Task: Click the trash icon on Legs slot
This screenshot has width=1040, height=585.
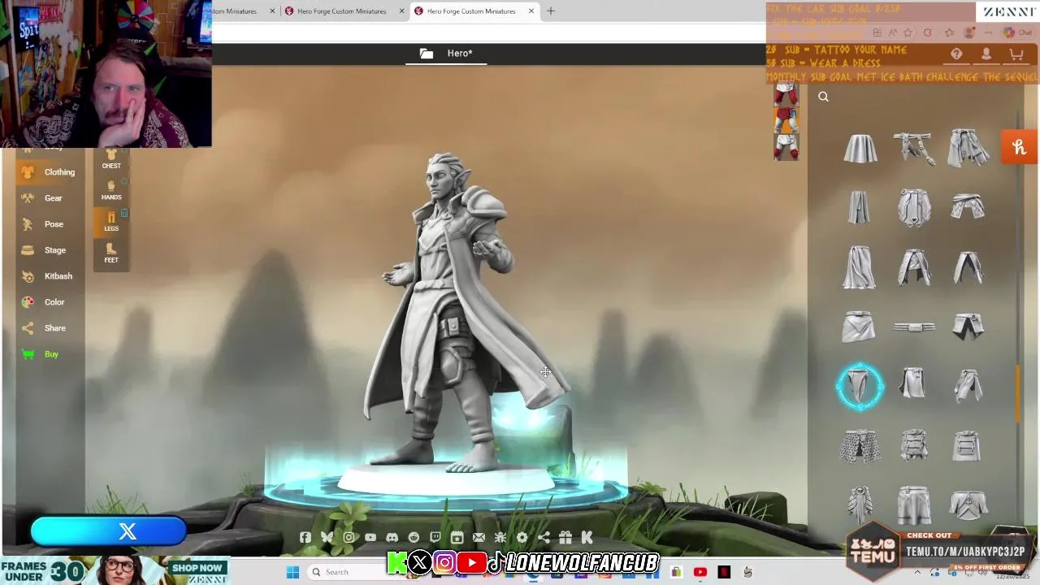Action: (124, 214)
